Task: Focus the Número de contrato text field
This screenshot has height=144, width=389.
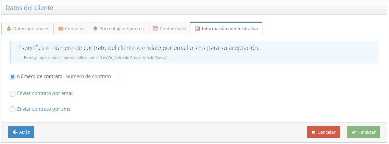Action: [91, 76]
